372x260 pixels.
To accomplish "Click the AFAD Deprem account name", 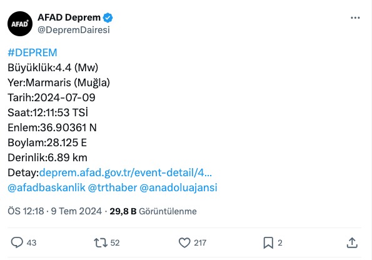I will (x=69, y=17).
